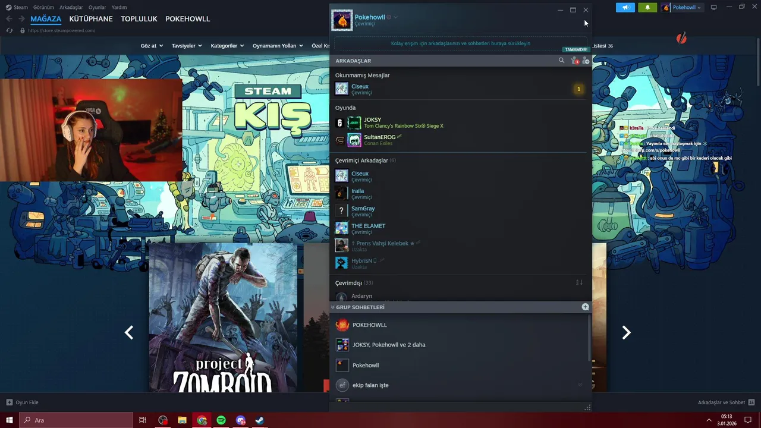761x428 pixels.
Task: Open unread message from Ciseux
Action: pyautogui.click(x=460, y=89)
